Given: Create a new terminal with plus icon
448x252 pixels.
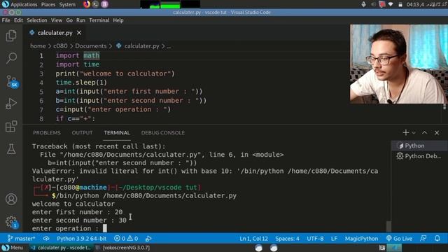Looking at the screenshot, I should (406, 132).
